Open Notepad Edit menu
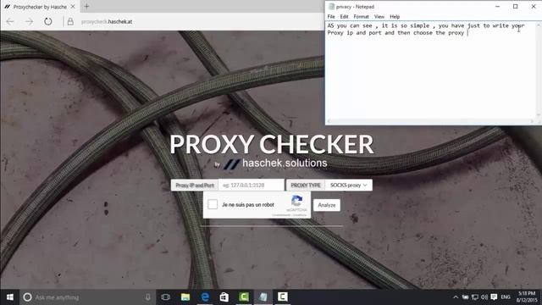Viewport: 542px width, 305px height. tap(344, 17)
